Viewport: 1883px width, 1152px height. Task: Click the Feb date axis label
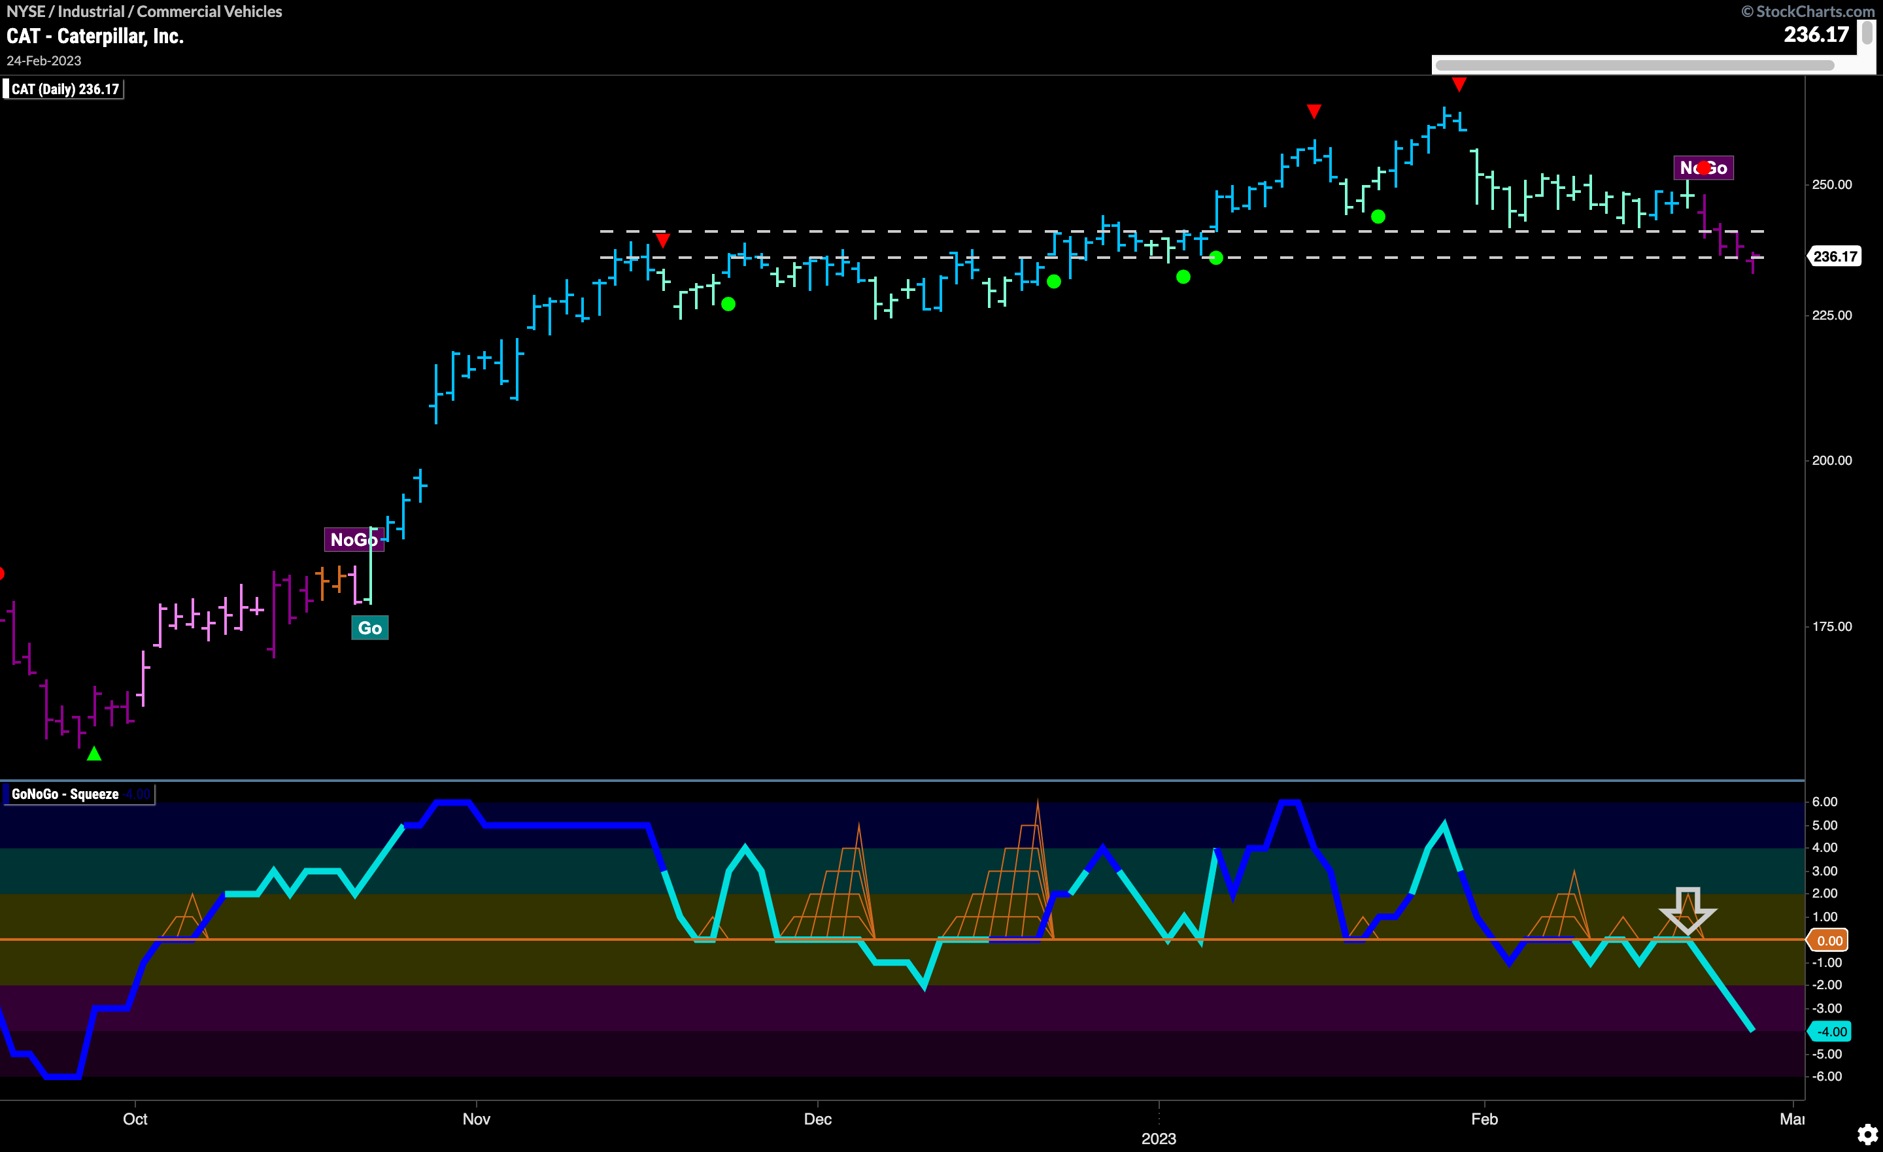coord(1485,1119)
